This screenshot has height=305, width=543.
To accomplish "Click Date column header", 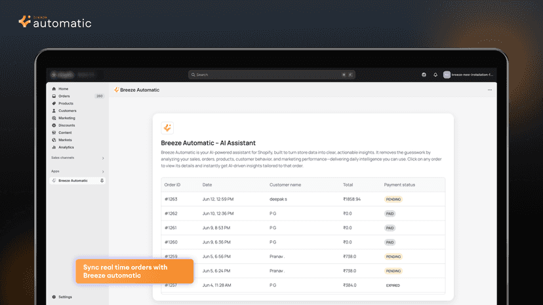I will pos(207,185).
